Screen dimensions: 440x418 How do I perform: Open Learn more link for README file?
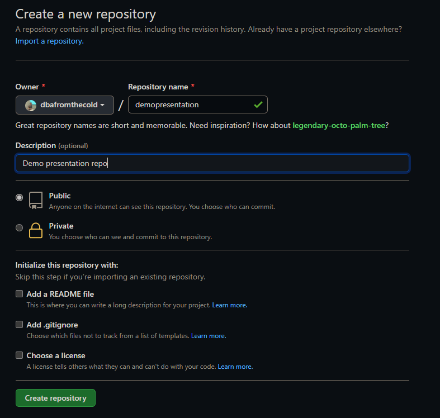[x=230, y=305]
